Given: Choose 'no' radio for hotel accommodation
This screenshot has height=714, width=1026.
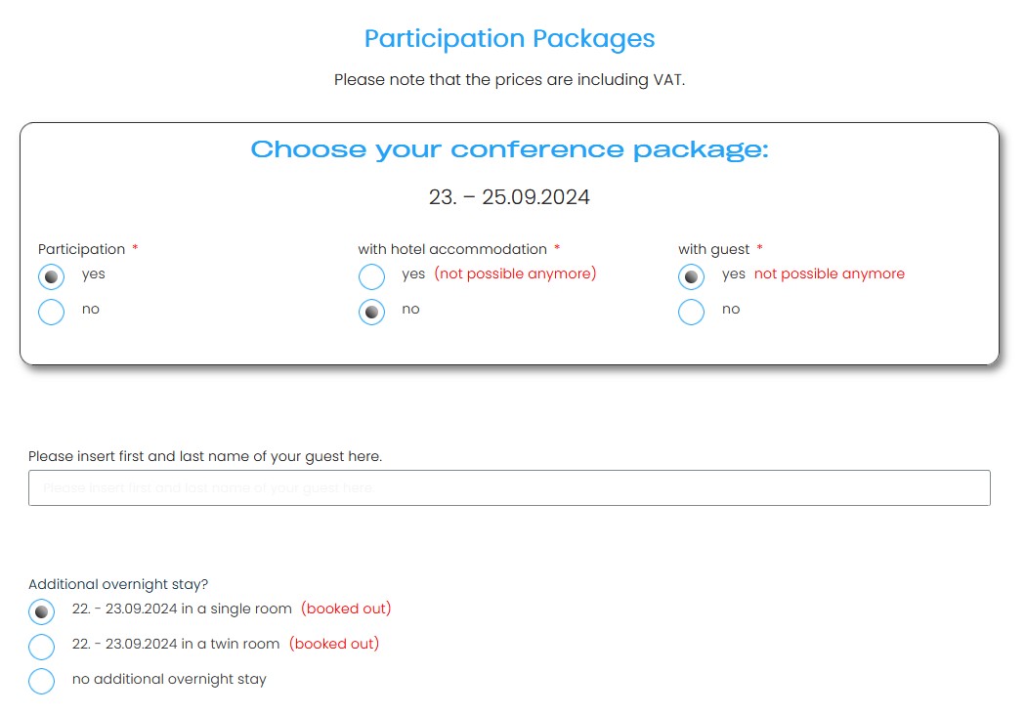Looking at the screenshot, I should [x=371, y=313].
